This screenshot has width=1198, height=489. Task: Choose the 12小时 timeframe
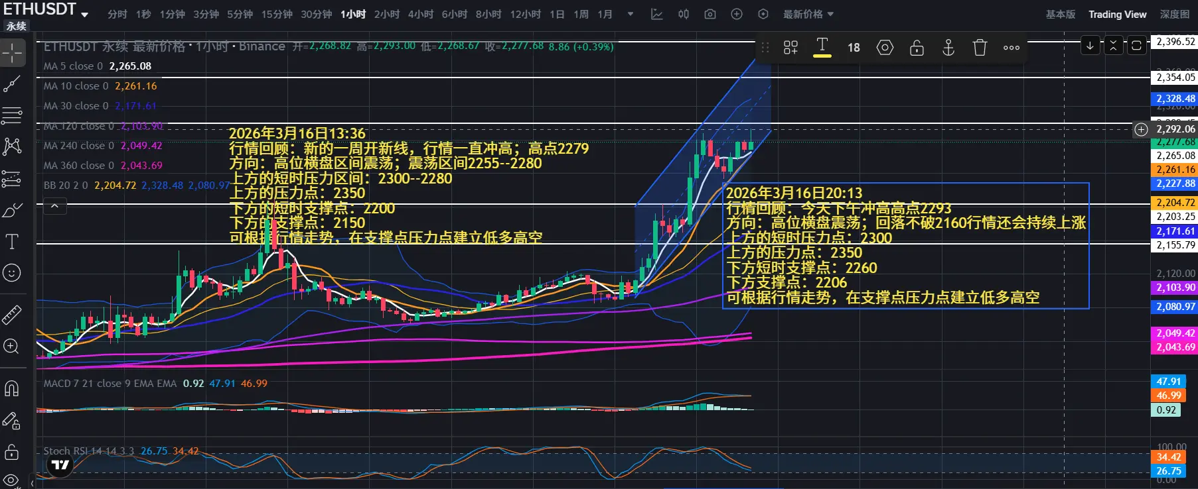[526, 14]
